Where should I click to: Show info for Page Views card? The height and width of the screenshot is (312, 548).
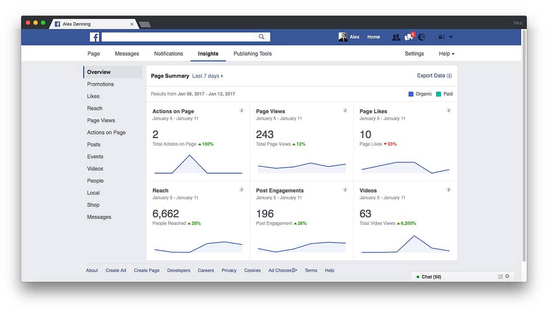[345, 110]
